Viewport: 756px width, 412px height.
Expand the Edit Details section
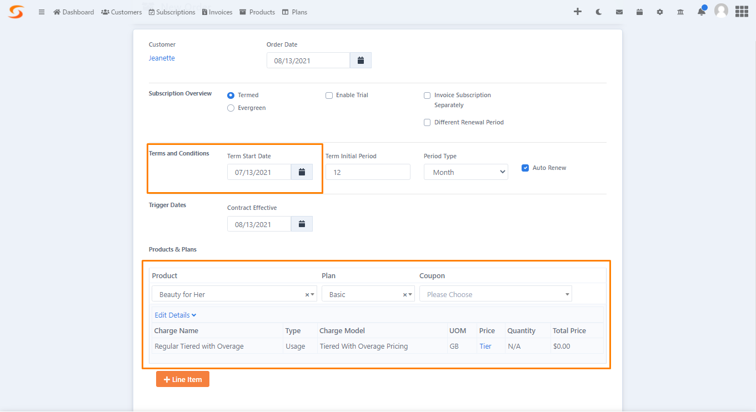tap(175, 315)
